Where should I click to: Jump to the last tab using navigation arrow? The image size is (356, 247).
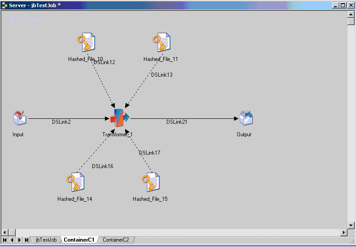[x=26, y=240]
